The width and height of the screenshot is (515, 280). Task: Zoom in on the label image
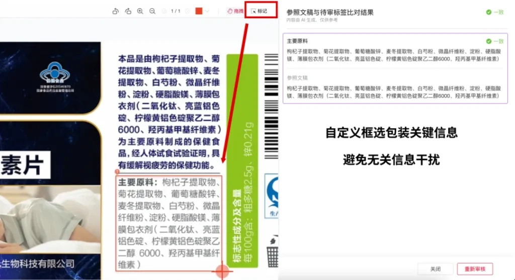(140, 11)
